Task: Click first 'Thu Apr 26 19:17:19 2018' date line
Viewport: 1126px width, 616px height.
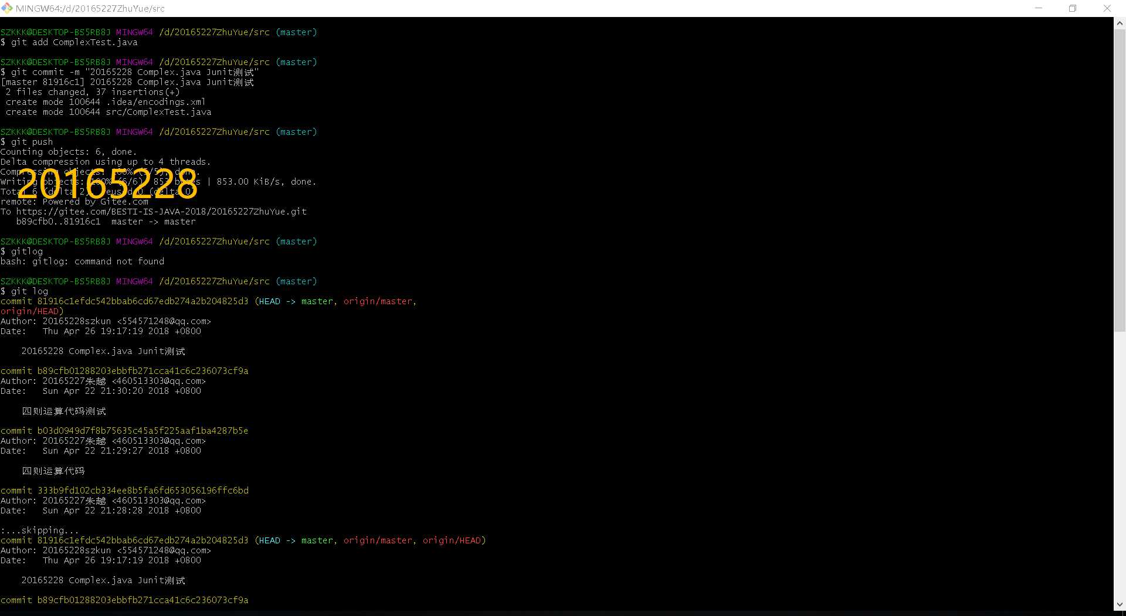Action: coord(101,331)
